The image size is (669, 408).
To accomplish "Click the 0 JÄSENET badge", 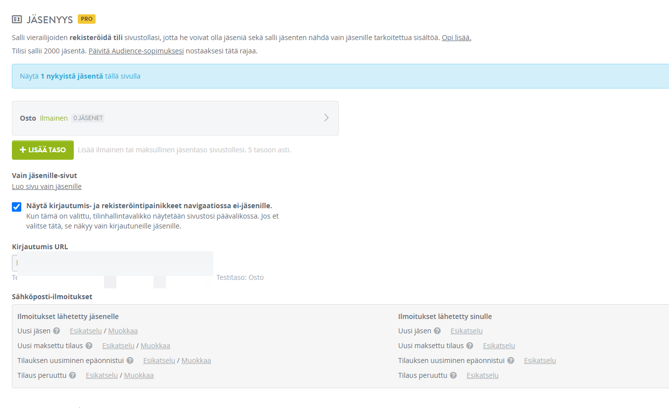I will pos(88,118).
